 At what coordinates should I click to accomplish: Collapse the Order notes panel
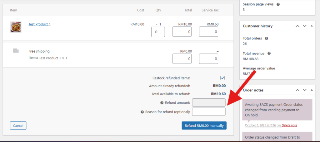[x=312, y=90]
